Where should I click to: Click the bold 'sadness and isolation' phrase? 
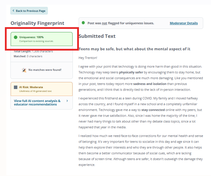point(150,84)
